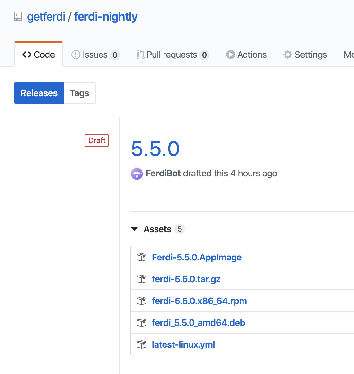Image resolution: width=354 pixels, height=374 pixels.
Task: Switch to the Issues tab
Action: click(x=95, y=55)
